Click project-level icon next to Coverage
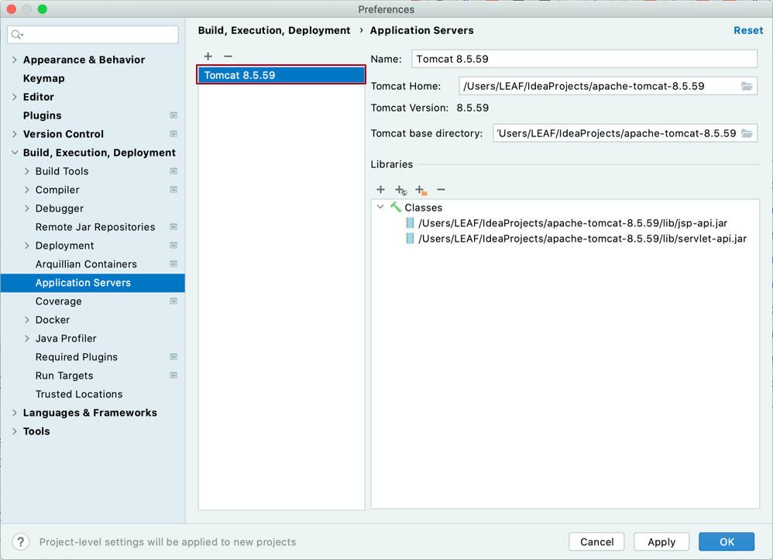Screen dimensions: 773x560 [173, 301]
